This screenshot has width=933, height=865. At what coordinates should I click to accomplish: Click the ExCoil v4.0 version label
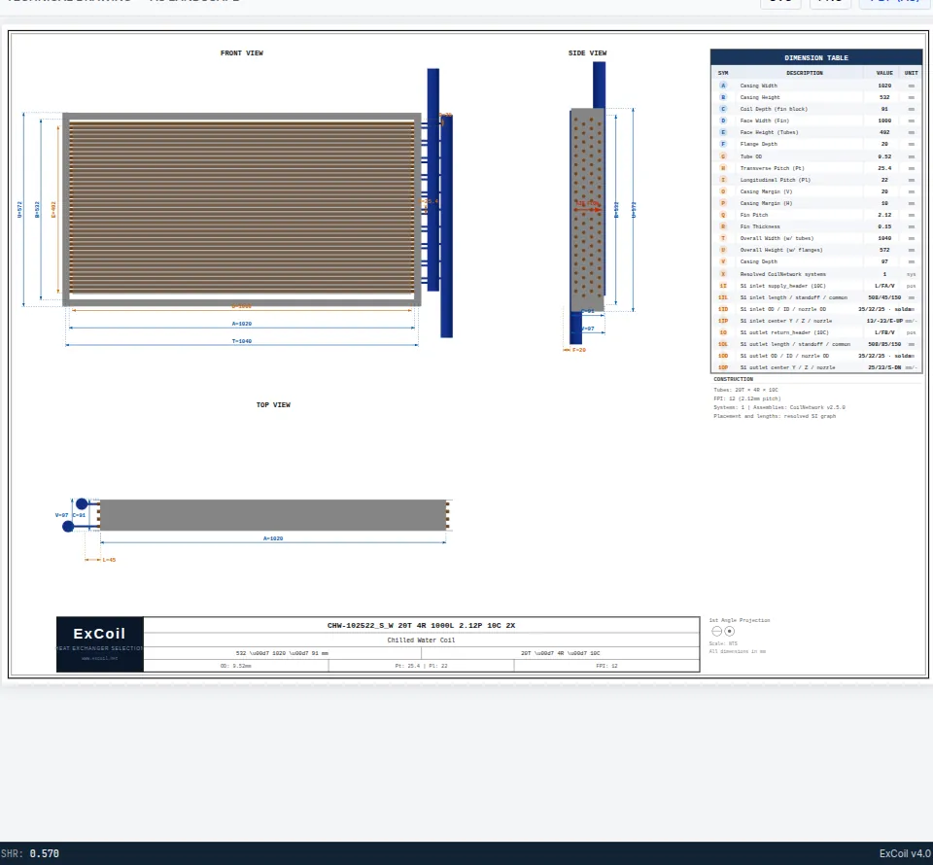(x=905, y=853)
